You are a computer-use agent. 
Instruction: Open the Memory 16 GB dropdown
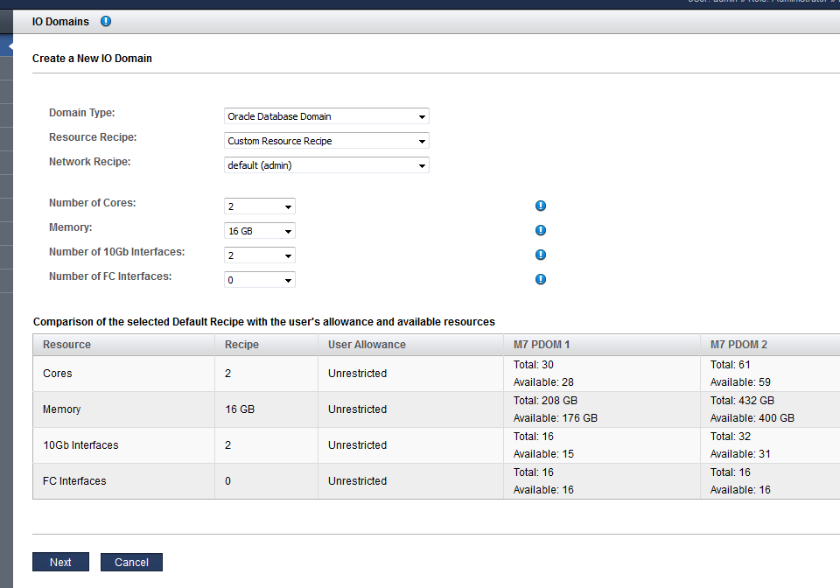coord(259,231)
